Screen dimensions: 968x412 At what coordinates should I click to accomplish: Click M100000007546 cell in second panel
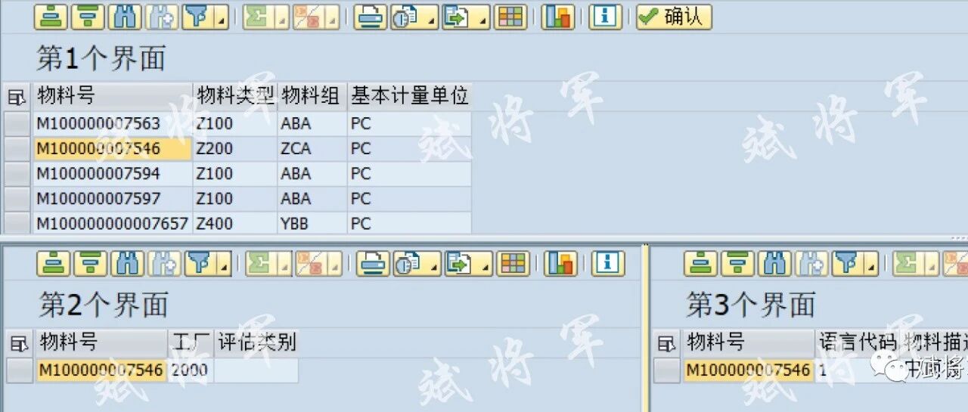point(102,370)
